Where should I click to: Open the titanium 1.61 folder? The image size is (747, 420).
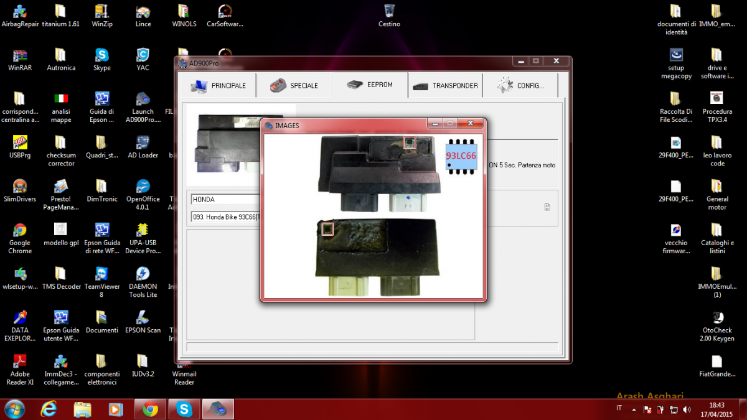(x=60, y=16)
